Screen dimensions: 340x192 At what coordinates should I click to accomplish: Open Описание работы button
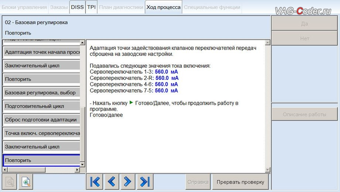coord(305,114)
